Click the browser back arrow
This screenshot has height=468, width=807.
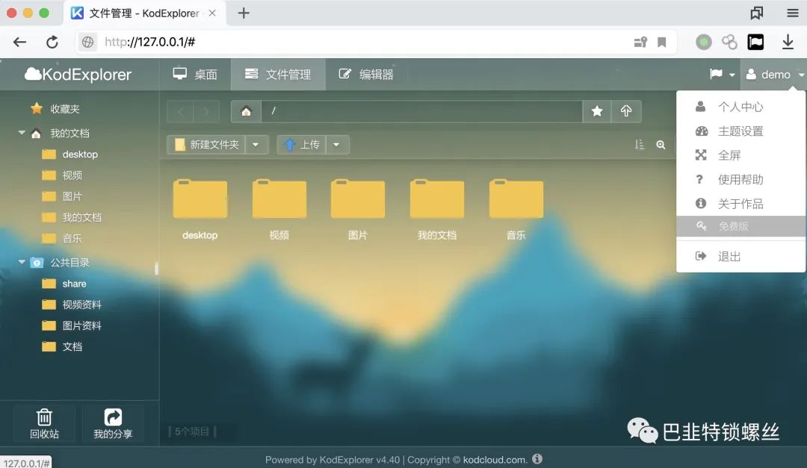19,42
